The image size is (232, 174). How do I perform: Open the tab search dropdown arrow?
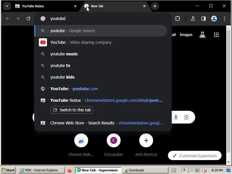(x=7, y=6)
